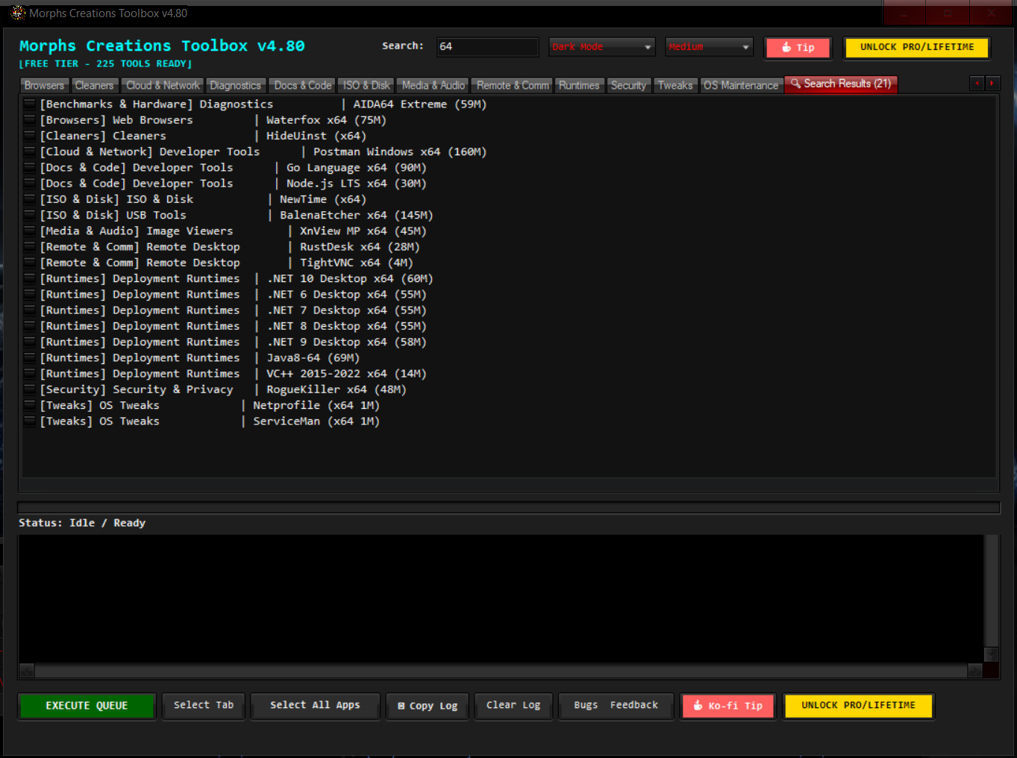
Task: Click the log's horizontal scrollbar track
Action: (501, 670)
